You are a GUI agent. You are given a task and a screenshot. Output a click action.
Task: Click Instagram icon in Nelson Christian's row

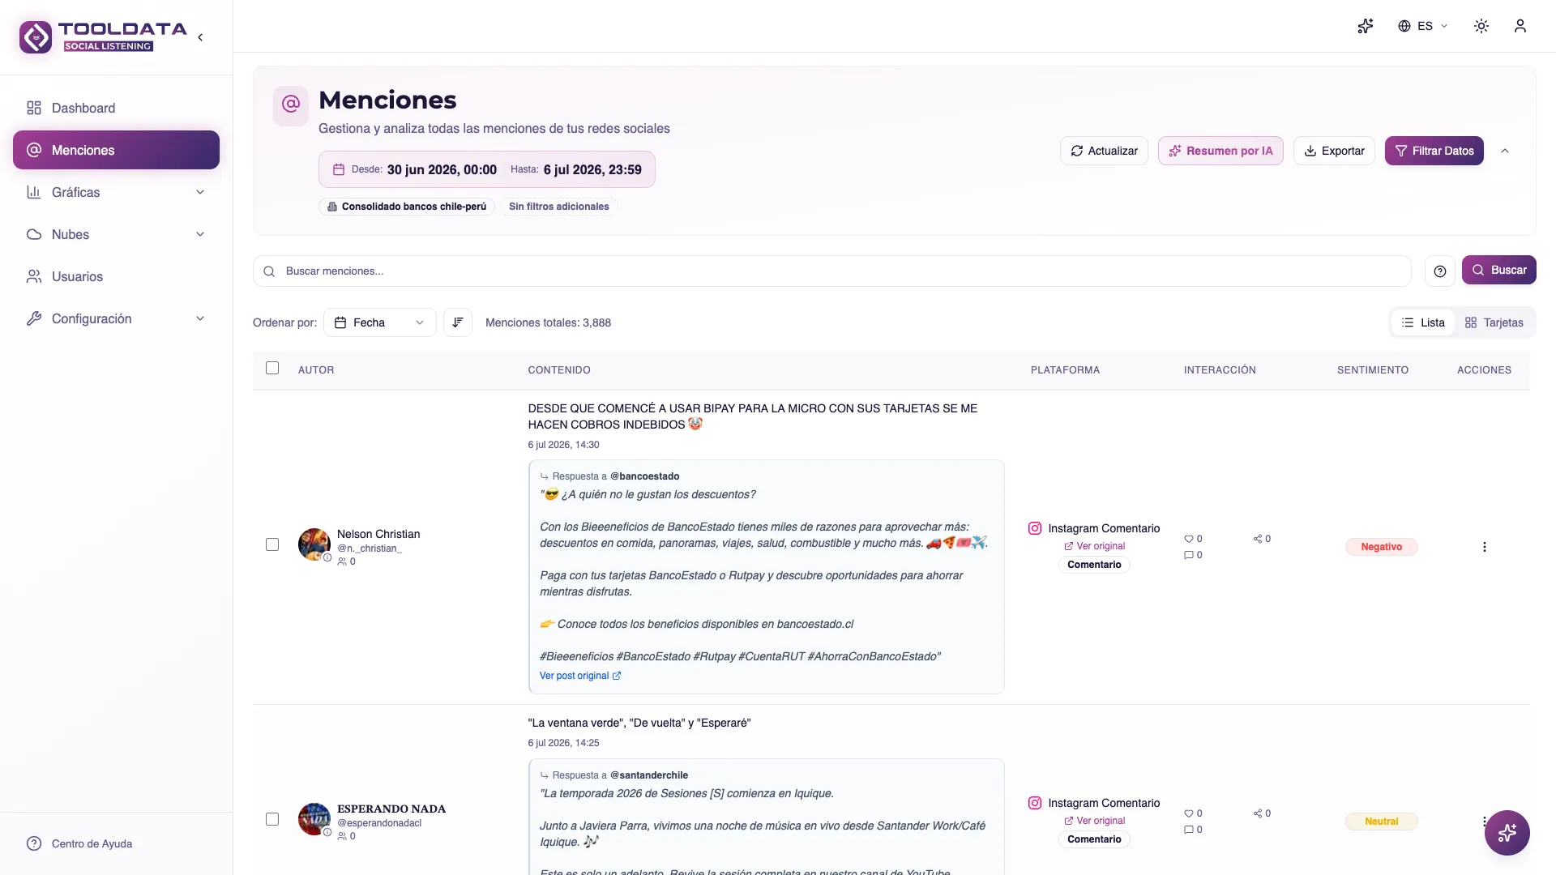coord(1035,528)
